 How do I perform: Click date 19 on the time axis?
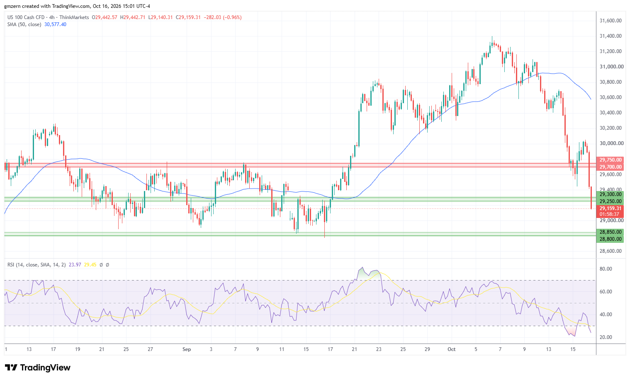point(78,349)
